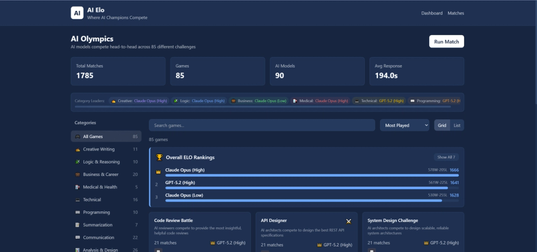Select the Medical & Health category
Viewport: 537px width, 252px height.
click(x=106, y=187)
